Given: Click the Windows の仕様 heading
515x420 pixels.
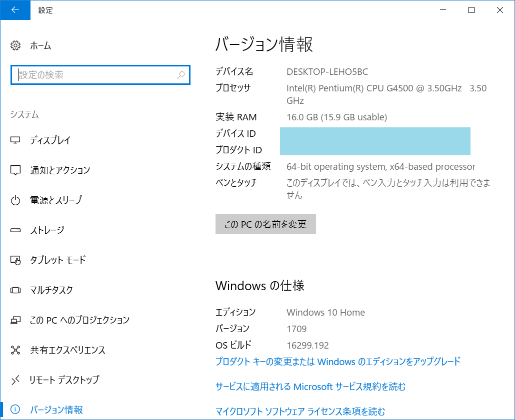Looking at the screenshot, I should [260, 286].
